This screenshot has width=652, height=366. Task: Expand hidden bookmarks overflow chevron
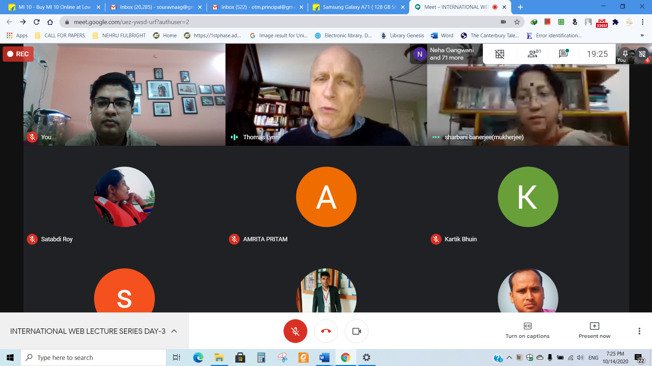(642, 35)
